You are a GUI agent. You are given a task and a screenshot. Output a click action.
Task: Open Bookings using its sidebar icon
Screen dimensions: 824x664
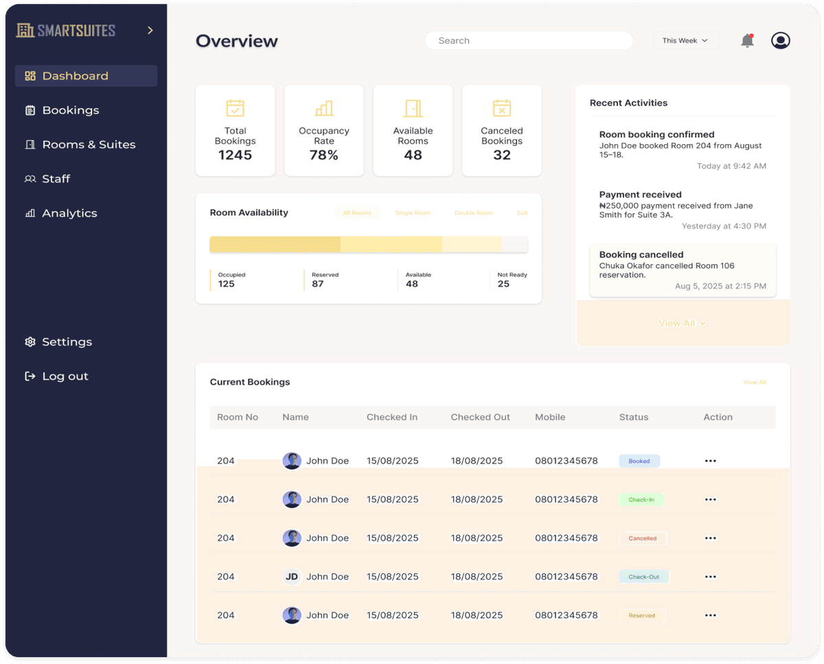(x=29, y=110)
